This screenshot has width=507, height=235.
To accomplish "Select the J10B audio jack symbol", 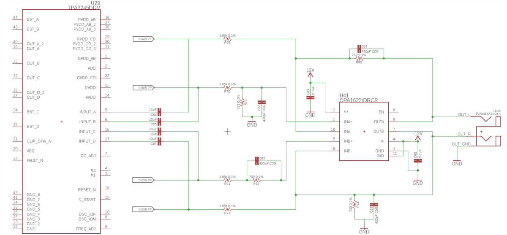I will pyautogui.click(x=488, y=131).
